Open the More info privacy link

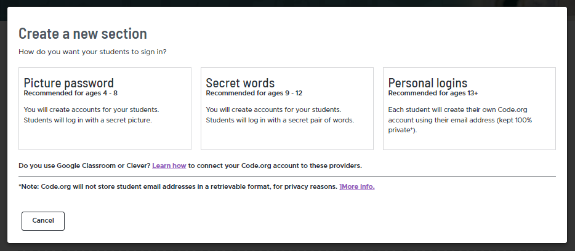[358, 186]
